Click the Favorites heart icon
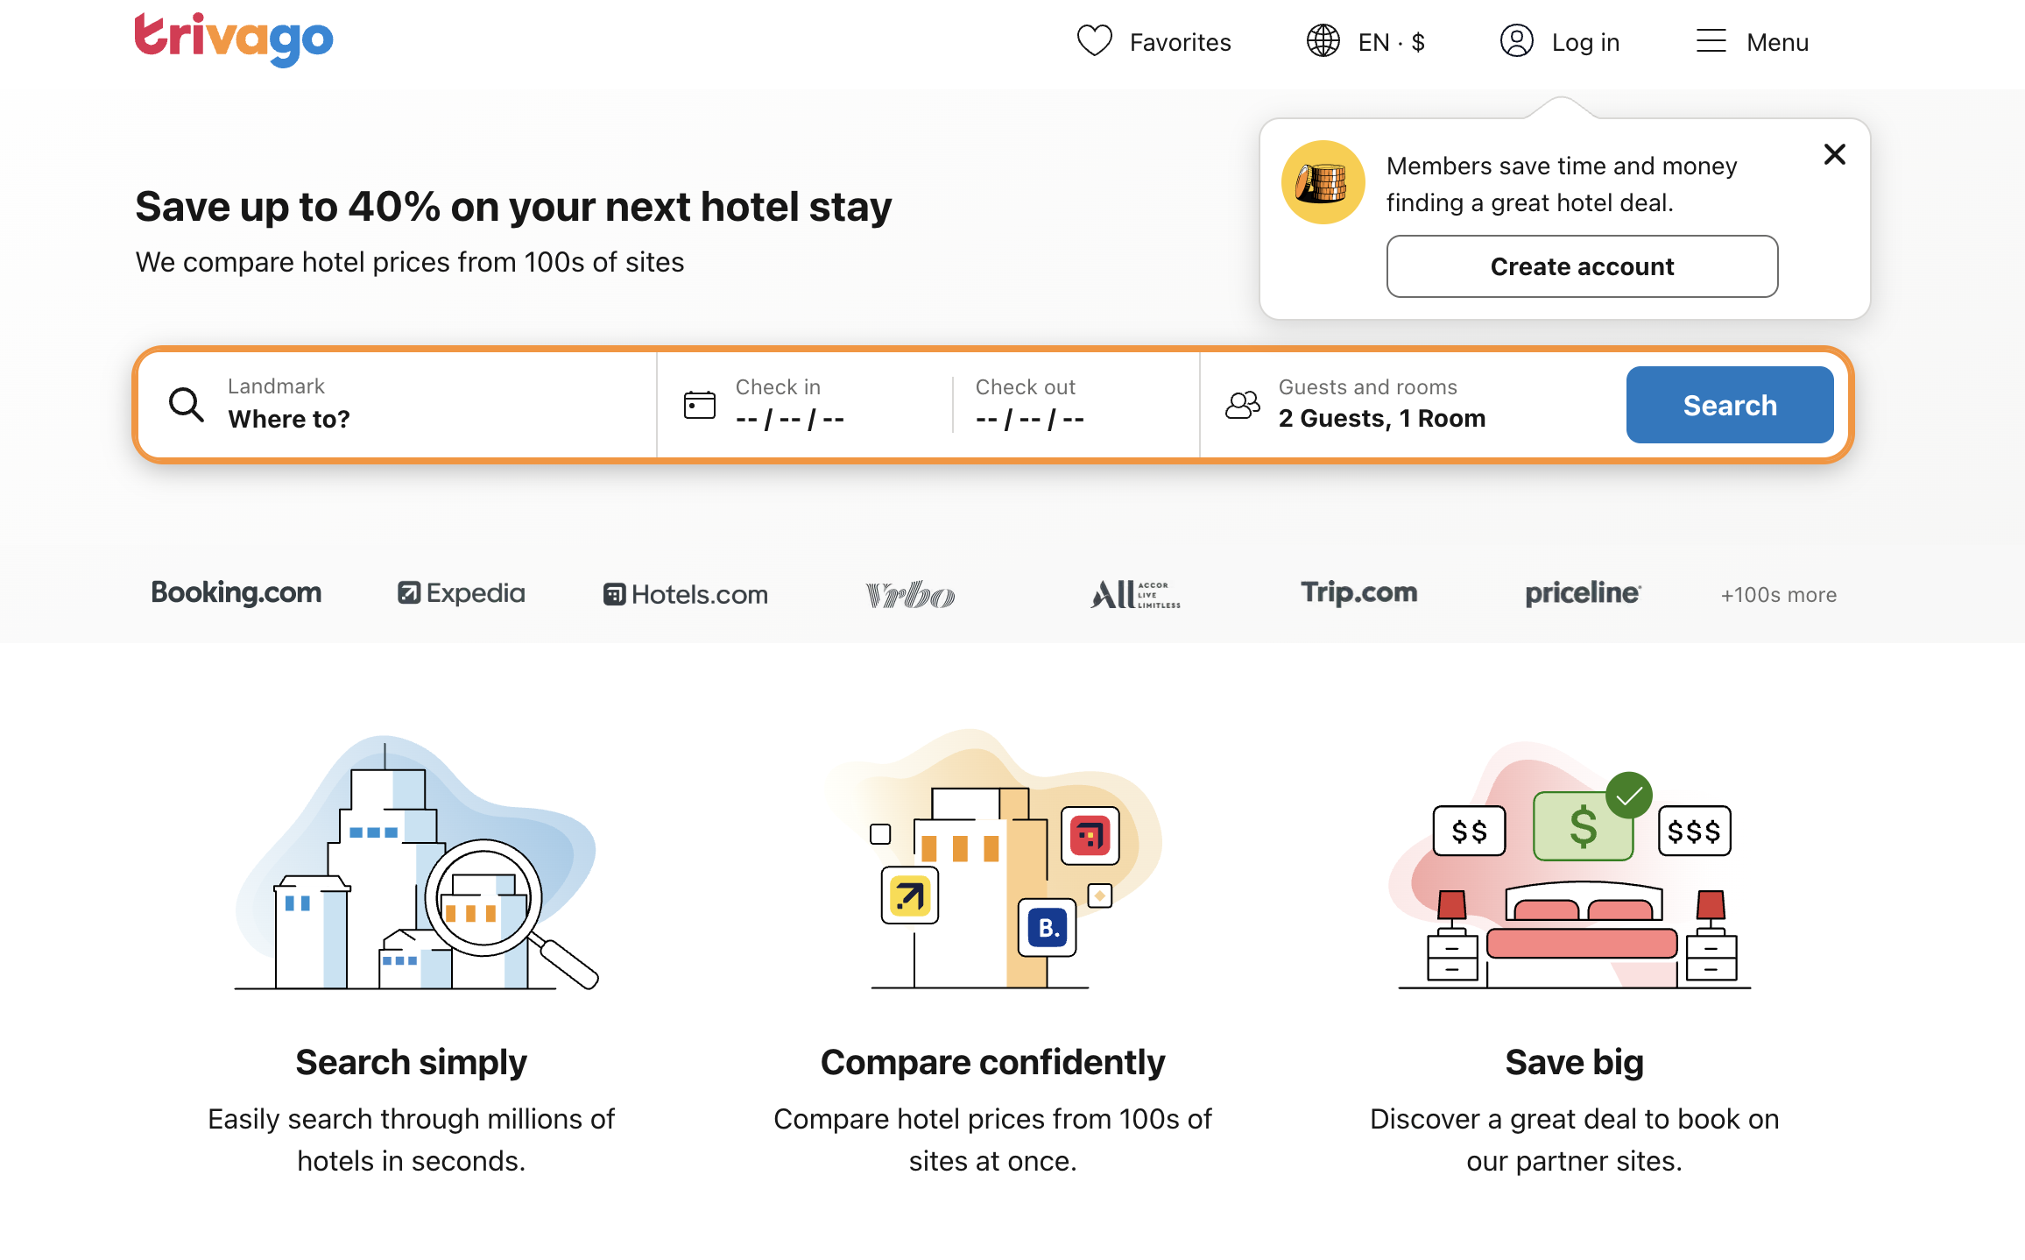The image size is (2025, 1260). point(1094,41)
